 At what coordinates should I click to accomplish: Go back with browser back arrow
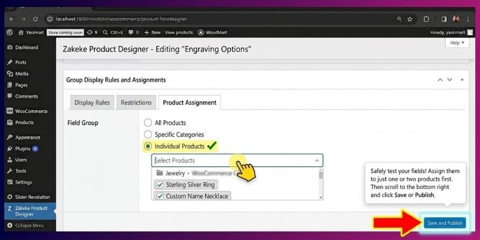click(11, 19)
